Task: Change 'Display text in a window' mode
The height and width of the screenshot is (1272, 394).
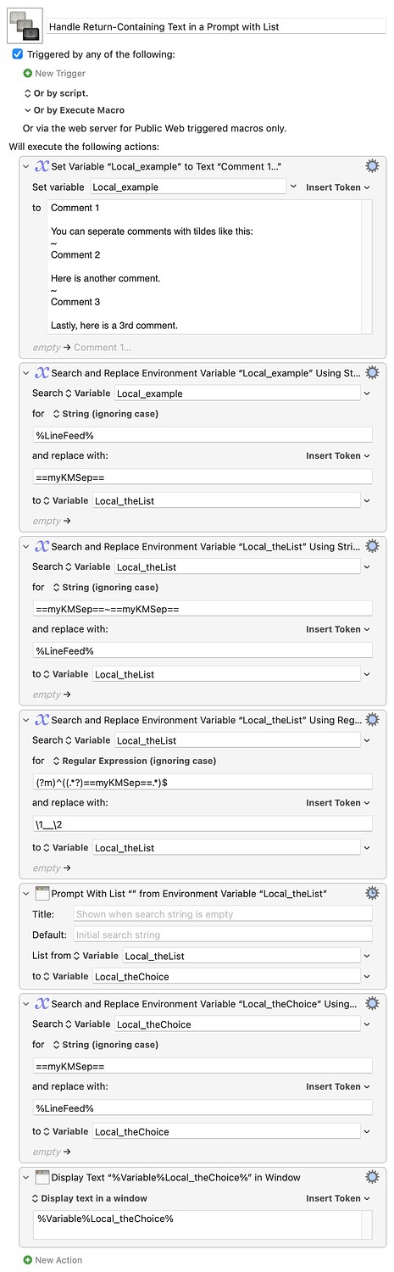Action: (x=88, y=1198)
